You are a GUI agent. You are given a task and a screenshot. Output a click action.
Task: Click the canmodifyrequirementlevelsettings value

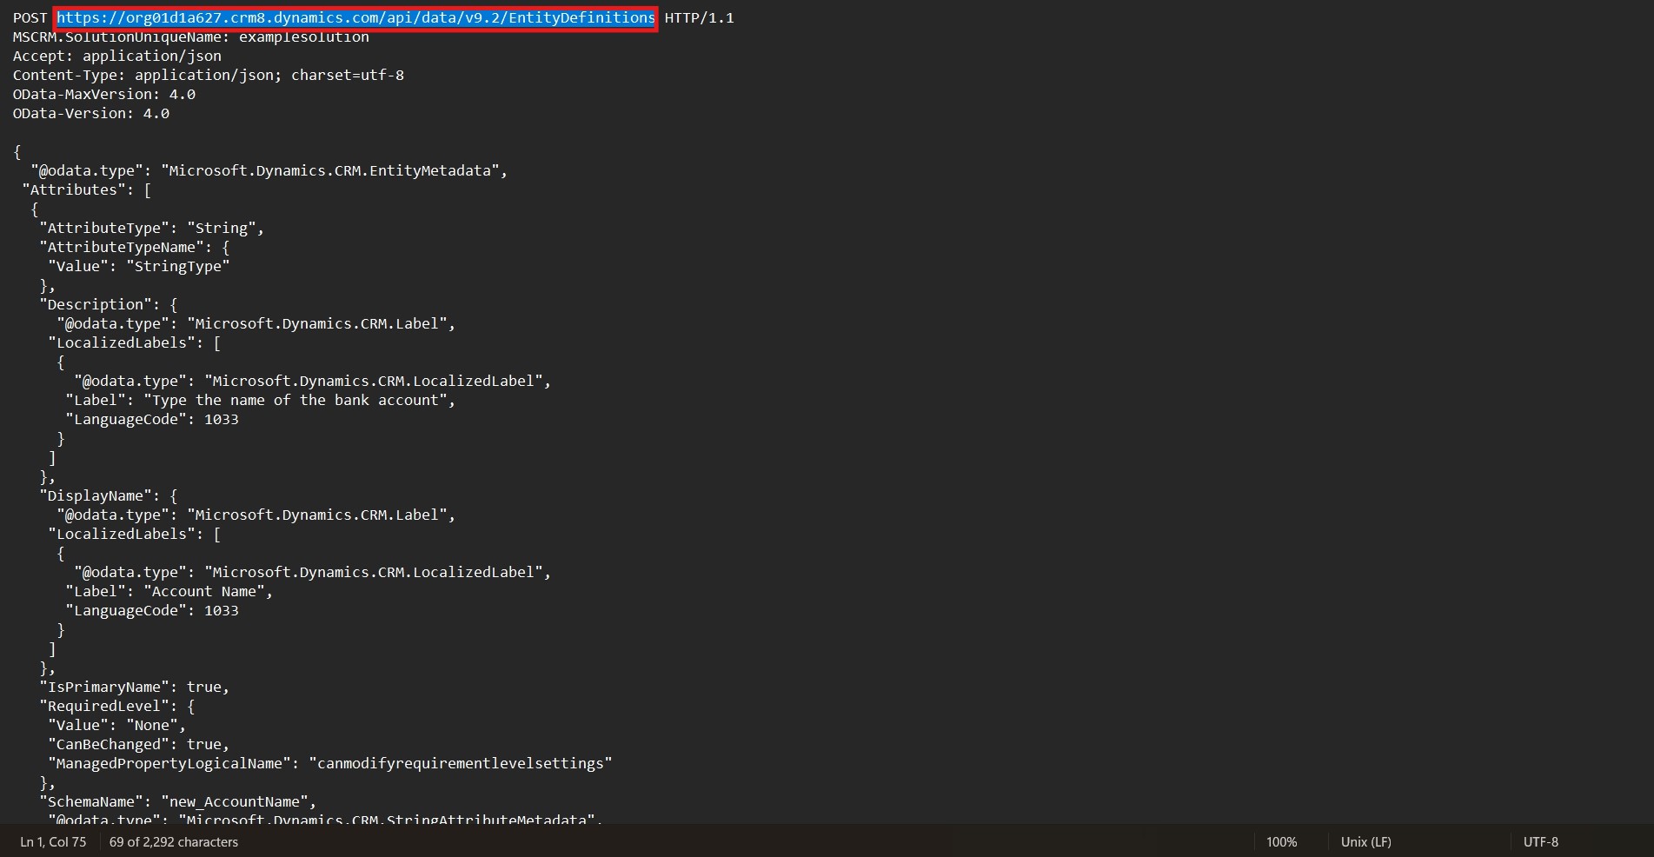(460, 763)
